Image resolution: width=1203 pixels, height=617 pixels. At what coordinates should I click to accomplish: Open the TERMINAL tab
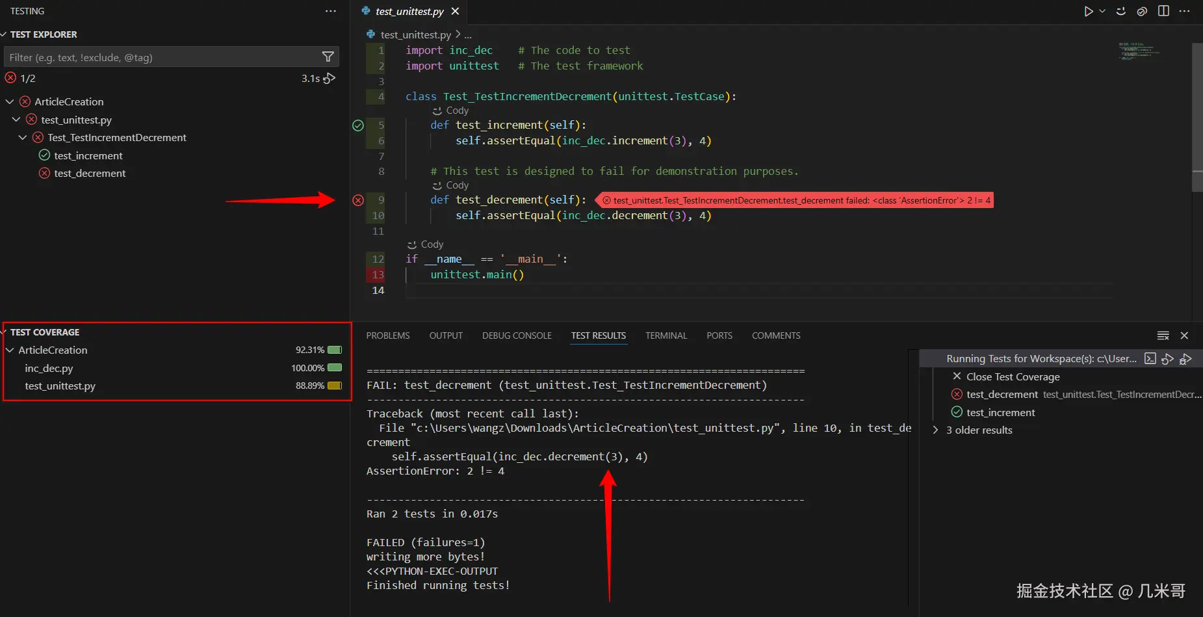point(666,335)
